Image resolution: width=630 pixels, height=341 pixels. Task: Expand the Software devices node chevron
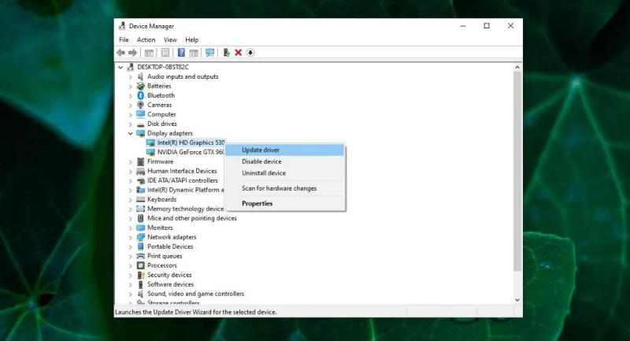point(130,284)
